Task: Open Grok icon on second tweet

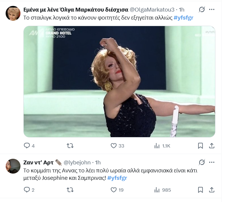Action: tap(202, 162)
